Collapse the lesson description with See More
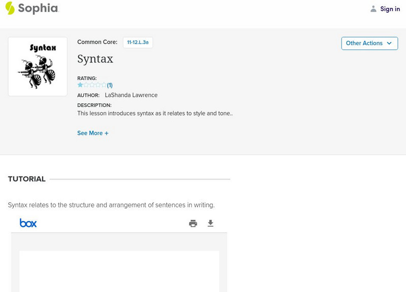Screen dimensions: 406x292 tap(93, 133)
